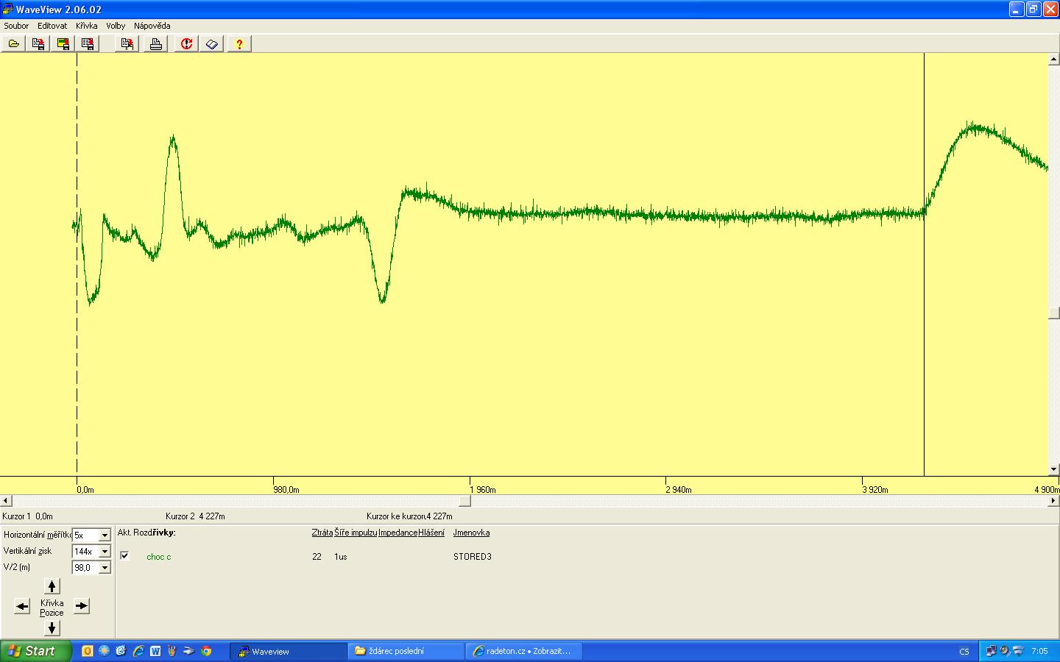Screen dimensions: 1060x662
Task: Open Soubor menu
Action: point(16,26)
